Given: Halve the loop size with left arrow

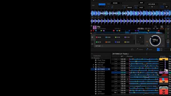Looking at the screenshot, I should pyautogui.click(x=138, y=42).
